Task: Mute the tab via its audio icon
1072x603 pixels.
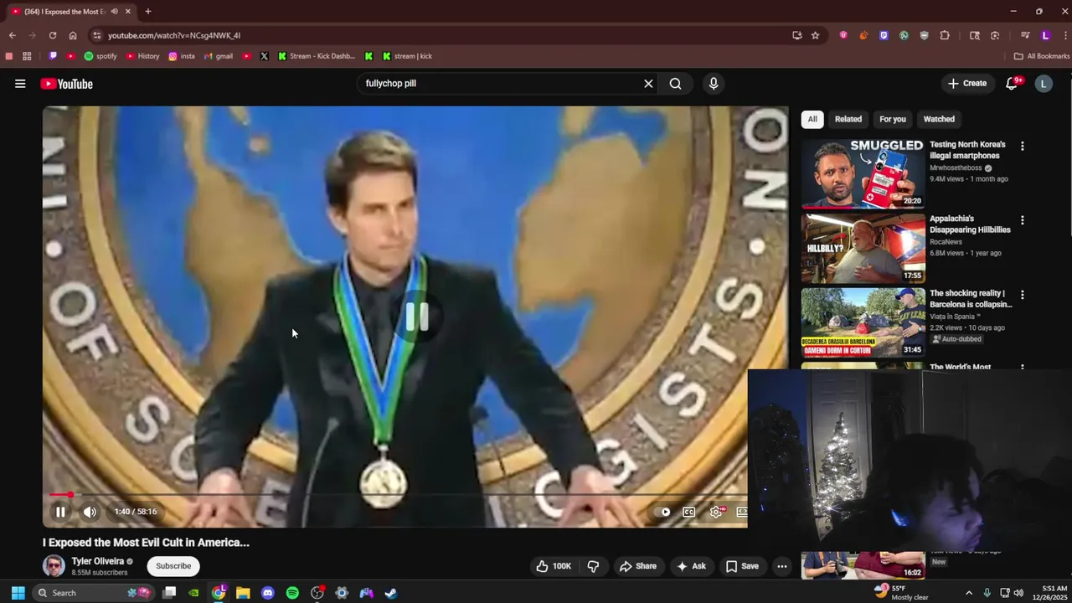Action: [x=114, y=12]
